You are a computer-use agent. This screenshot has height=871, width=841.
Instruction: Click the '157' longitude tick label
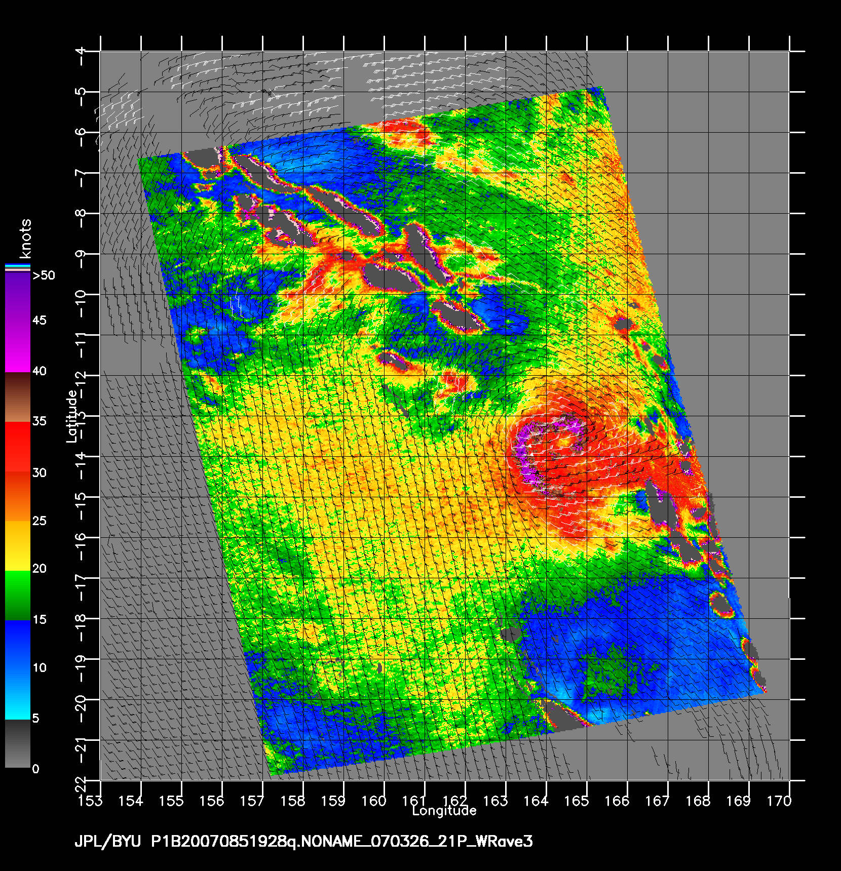pos(252,801)
